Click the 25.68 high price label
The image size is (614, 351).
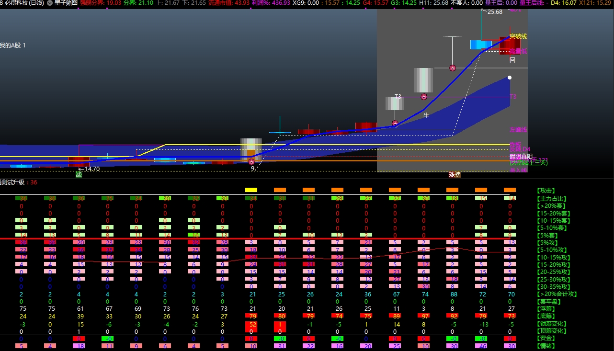click(x=495, y=12)
